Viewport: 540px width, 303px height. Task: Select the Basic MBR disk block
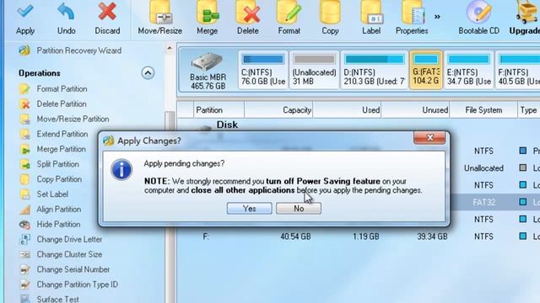(208, 71)
